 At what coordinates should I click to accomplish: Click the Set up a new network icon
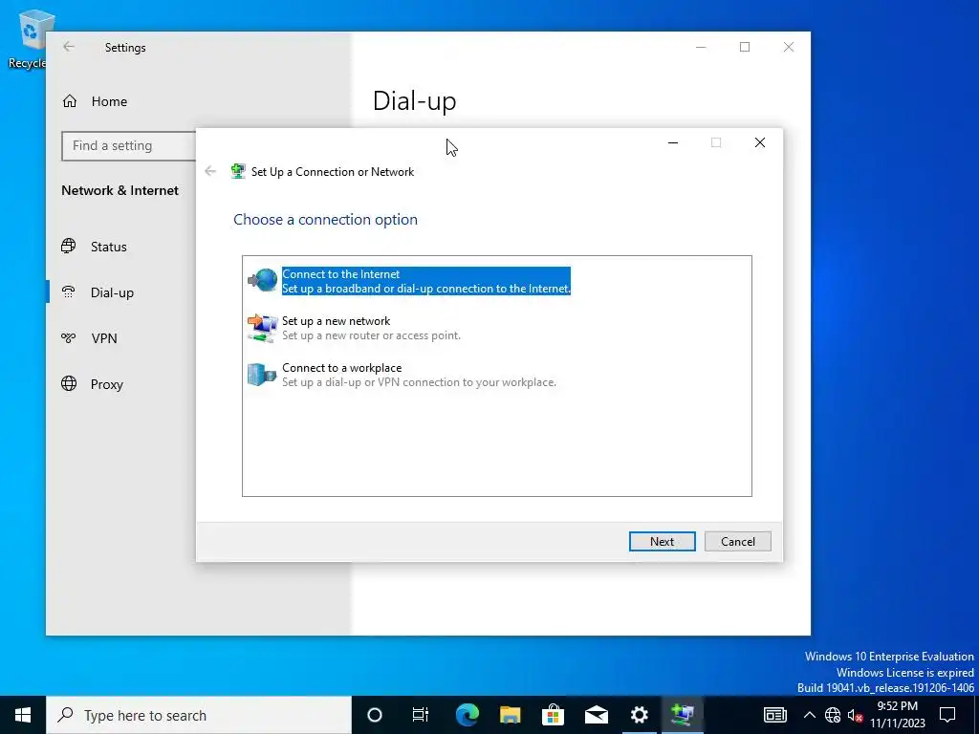262,328
